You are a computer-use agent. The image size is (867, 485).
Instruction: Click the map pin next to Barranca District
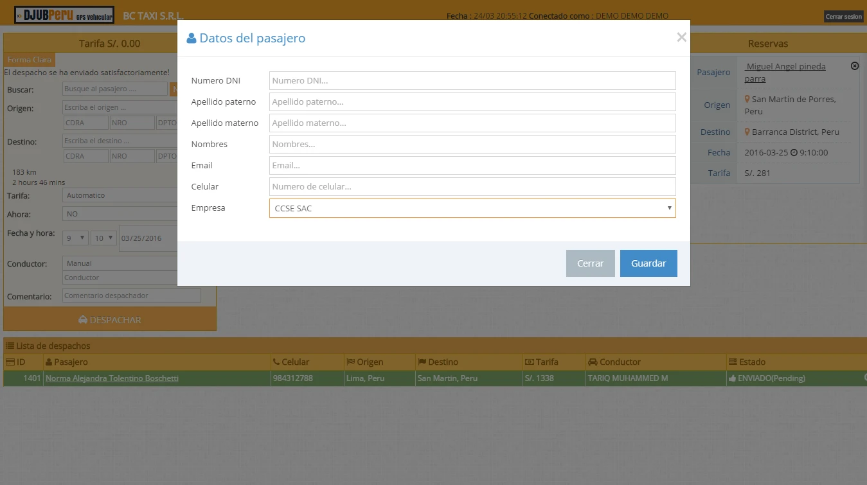point(747,132)
